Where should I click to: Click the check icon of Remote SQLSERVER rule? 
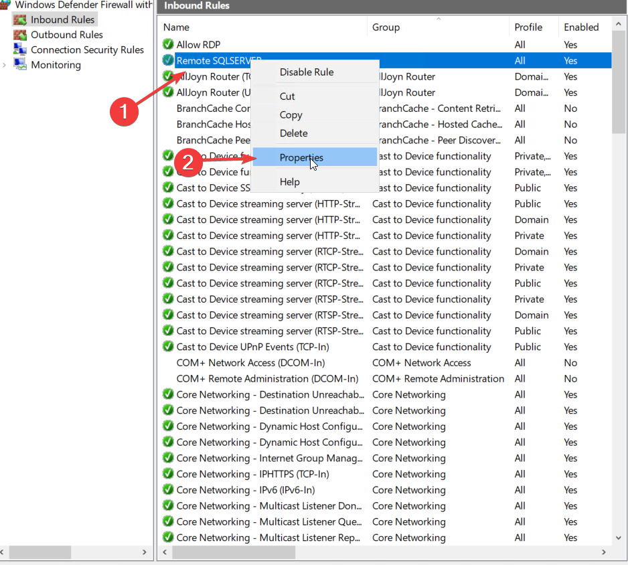click(x=168, y=60)
